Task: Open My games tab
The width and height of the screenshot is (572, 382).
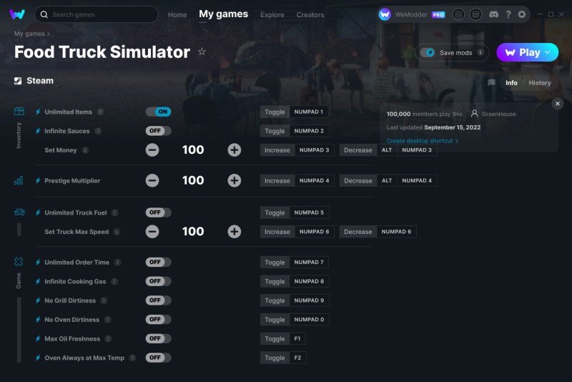Action: [223, 14]
